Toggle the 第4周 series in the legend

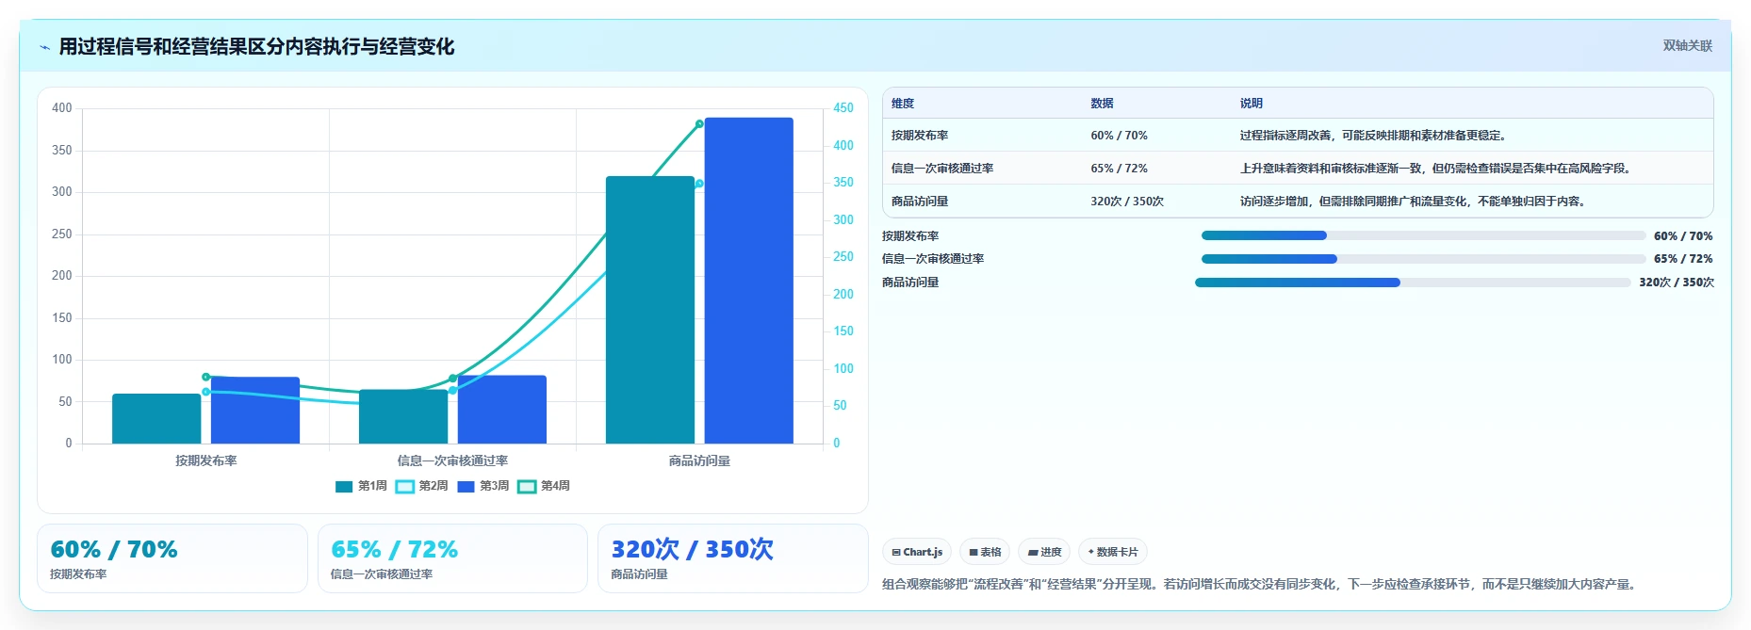[544, 486]
